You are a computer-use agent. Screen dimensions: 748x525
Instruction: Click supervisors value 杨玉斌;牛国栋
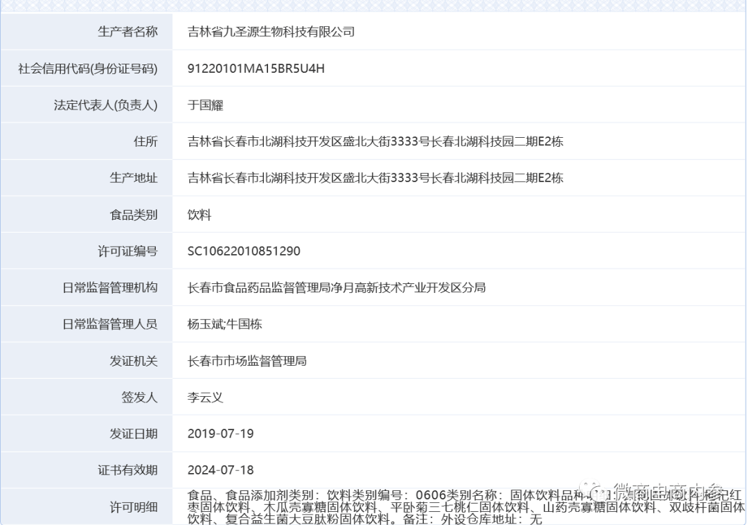pyautogui.click(x=224, y=324)
